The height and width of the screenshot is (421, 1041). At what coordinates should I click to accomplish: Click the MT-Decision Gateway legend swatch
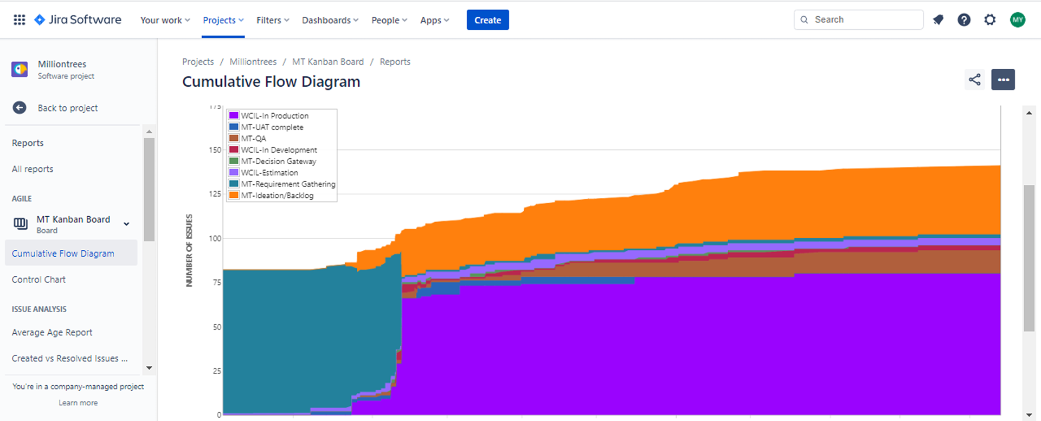(x=234, y=161)
